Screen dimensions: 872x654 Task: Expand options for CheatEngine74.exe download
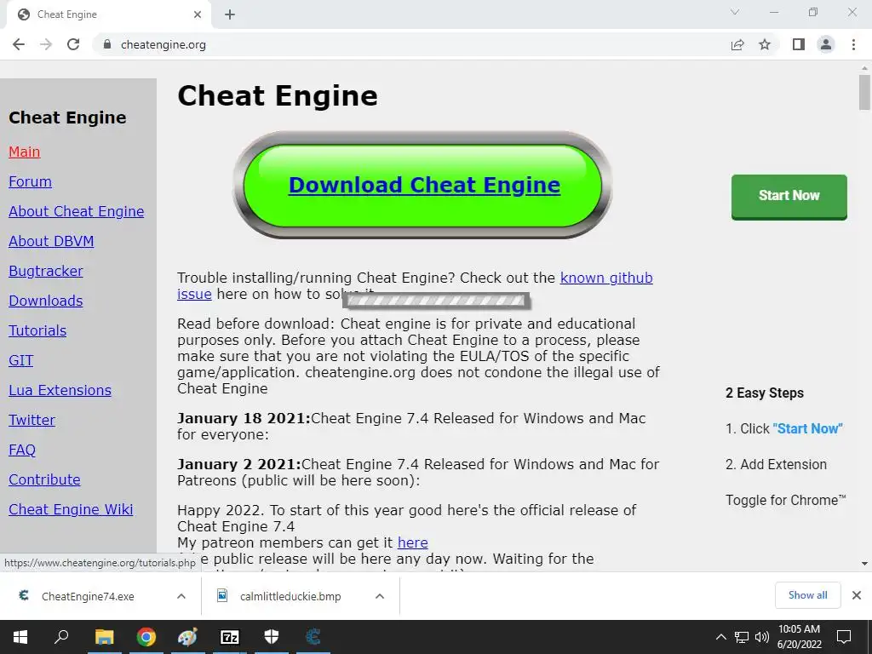(x=181, y=596)
